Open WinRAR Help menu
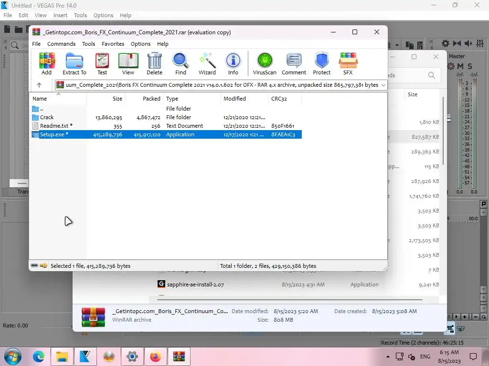Image resolution: width=489 pixels, height=366 pixels. [x=163, y=44]
